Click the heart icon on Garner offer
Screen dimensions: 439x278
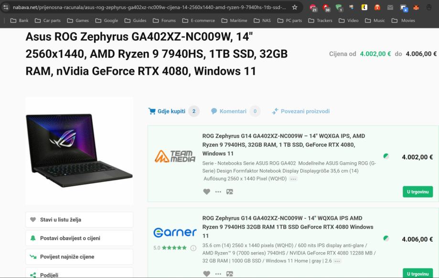[x=207, y=274]
